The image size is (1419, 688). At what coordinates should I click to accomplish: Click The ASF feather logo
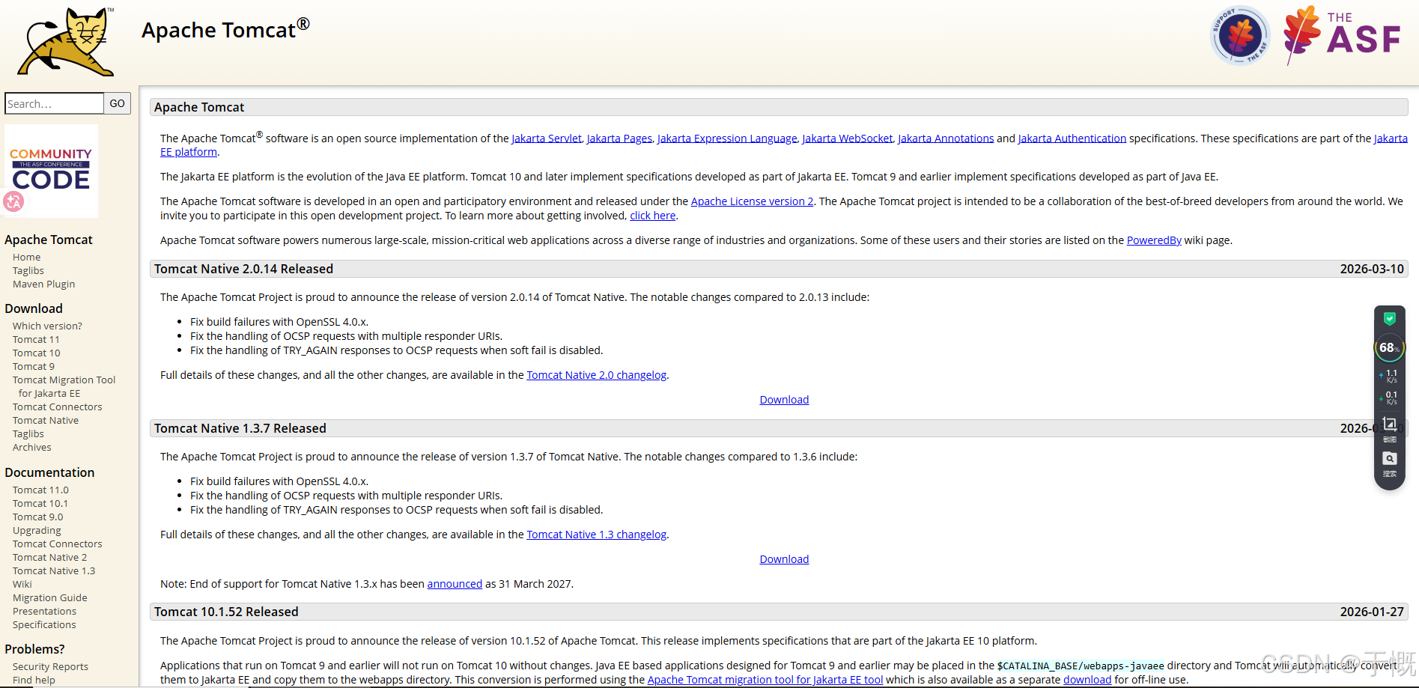[x=1342, y=35]
